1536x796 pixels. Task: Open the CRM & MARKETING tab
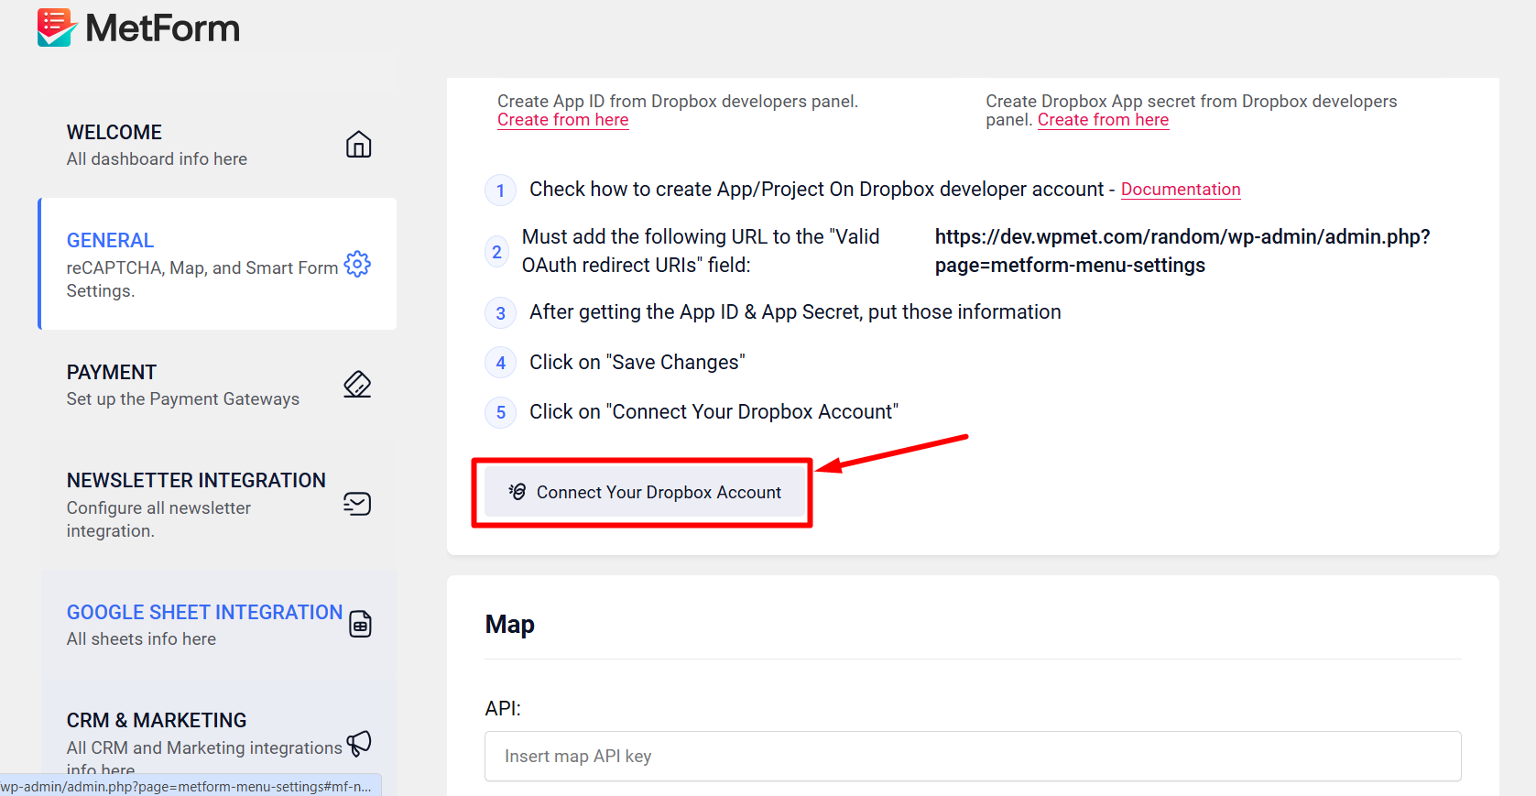[219, 737]
